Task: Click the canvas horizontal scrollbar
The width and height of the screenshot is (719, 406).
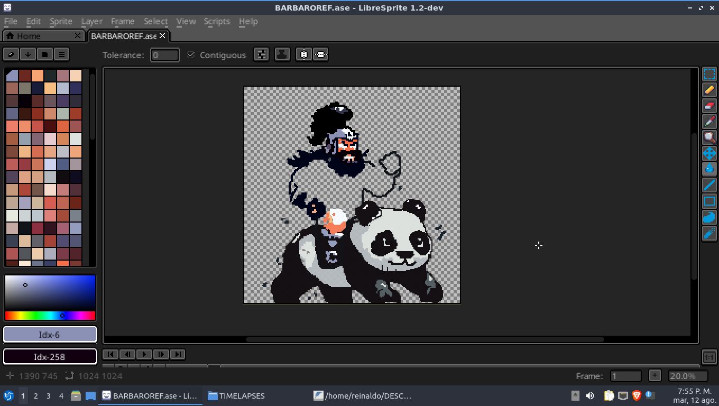Action: (x=425, y=339)
